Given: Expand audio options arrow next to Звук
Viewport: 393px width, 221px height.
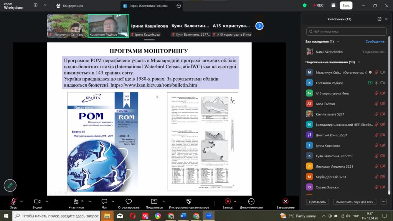Looking at the screenshot, I should [21, 201].
